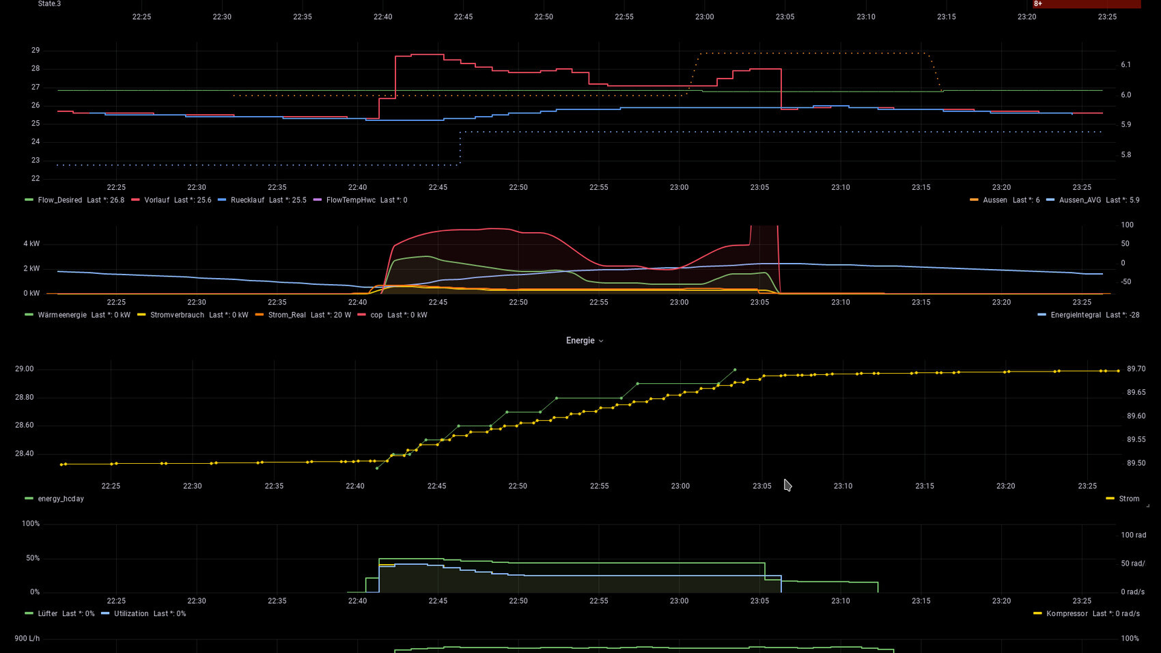Click the cop red legend color marker
1161x653 pixels.
coord(362,315)
